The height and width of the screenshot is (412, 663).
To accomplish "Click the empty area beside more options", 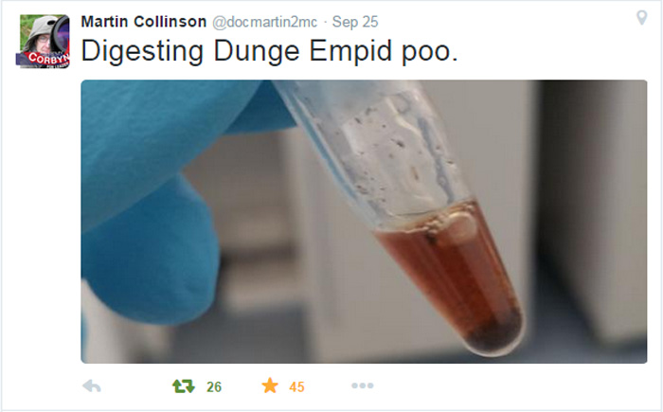I will coord(508,385).
